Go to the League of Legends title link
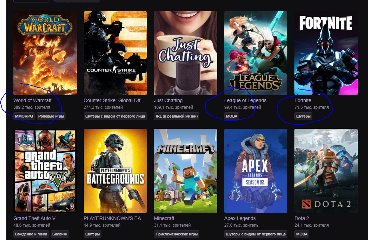368x240 pixels. (245, 100)
